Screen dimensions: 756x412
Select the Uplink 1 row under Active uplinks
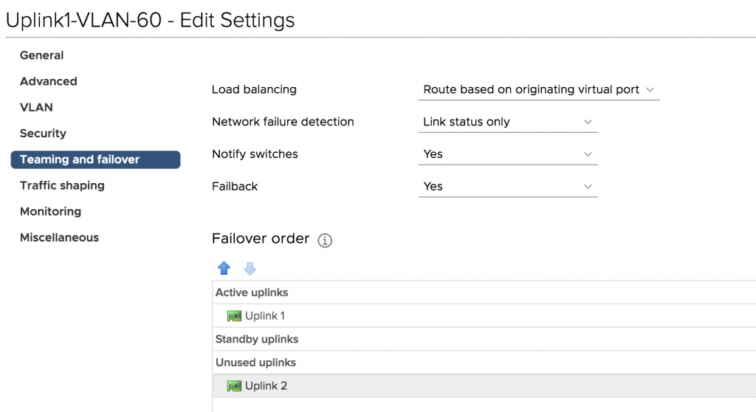coord(484,316)
